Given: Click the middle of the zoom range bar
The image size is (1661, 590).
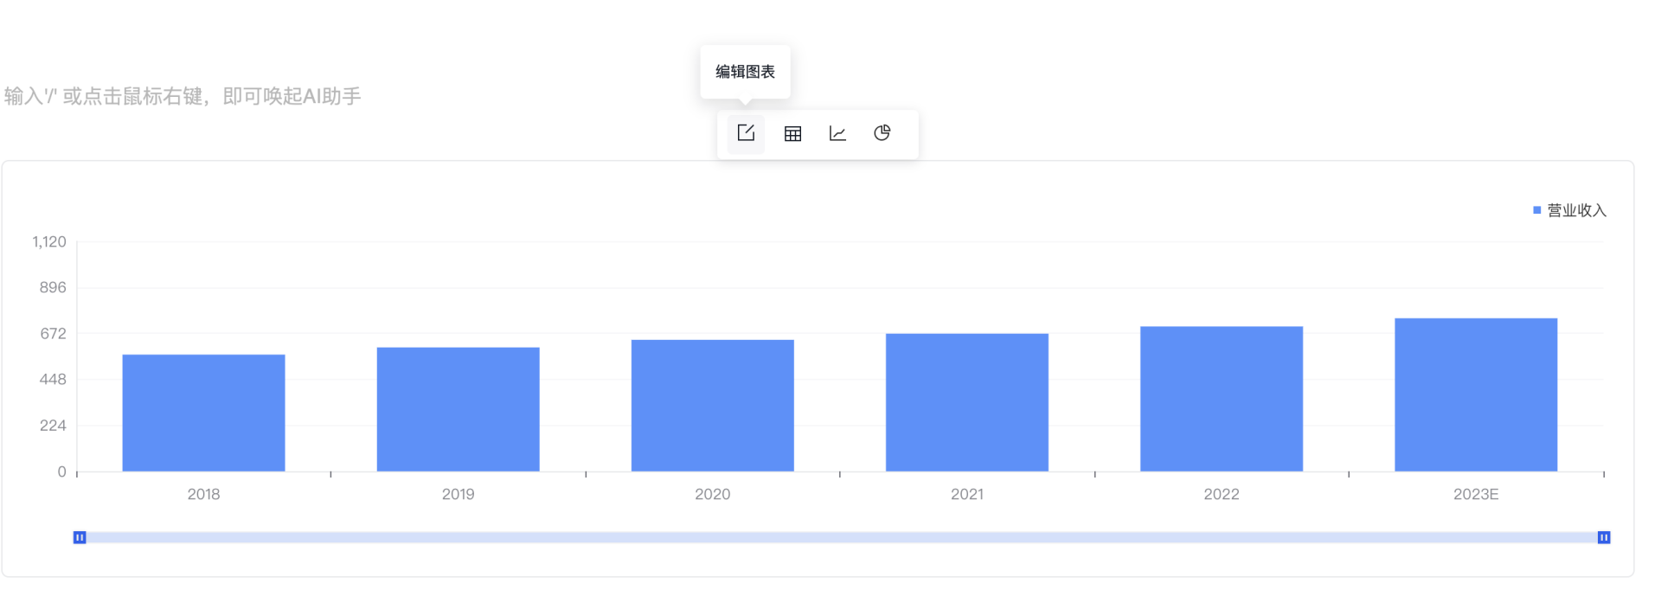Looking at the screenshot, I should click(x=842, y=537).
